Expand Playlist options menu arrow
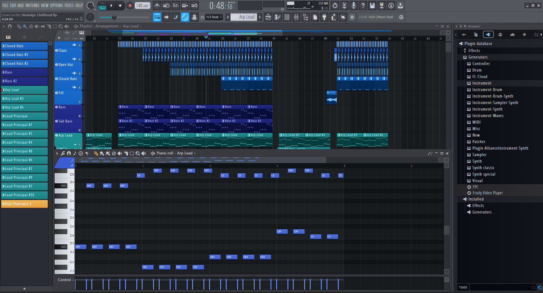 [x=4, y=26]
